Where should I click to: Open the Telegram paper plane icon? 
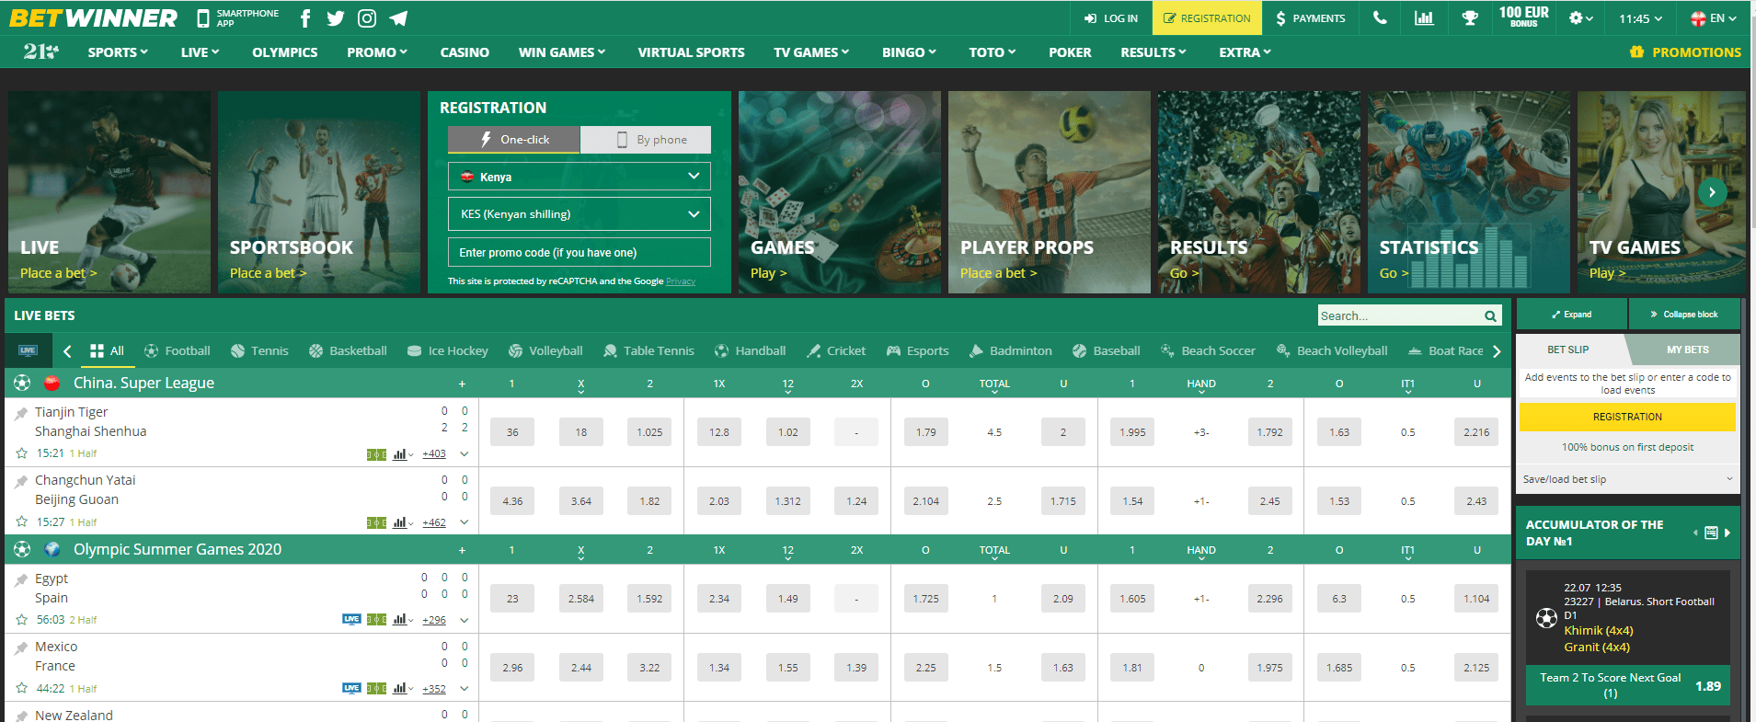398,18
